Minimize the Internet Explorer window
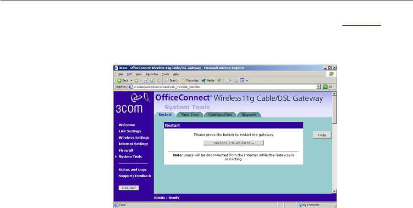 point(325,68)
